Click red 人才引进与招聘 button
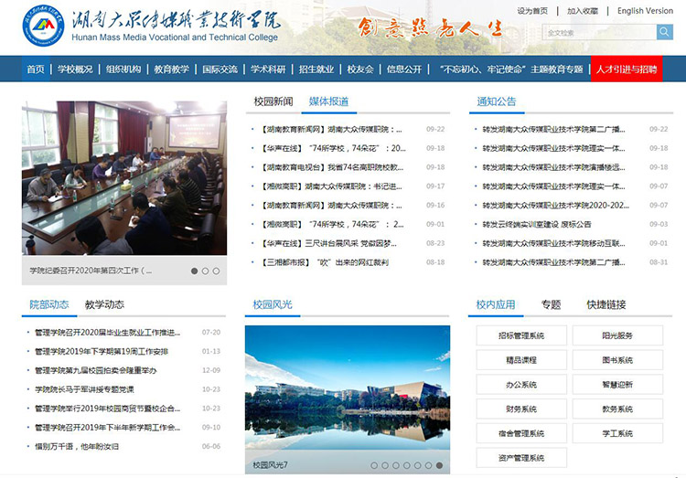The width and height of the screenshot is (686, 478). (627, 69)
